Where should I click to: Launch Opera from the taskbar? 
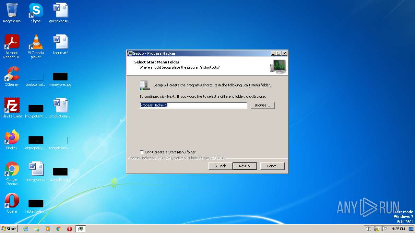click(69, 229)
